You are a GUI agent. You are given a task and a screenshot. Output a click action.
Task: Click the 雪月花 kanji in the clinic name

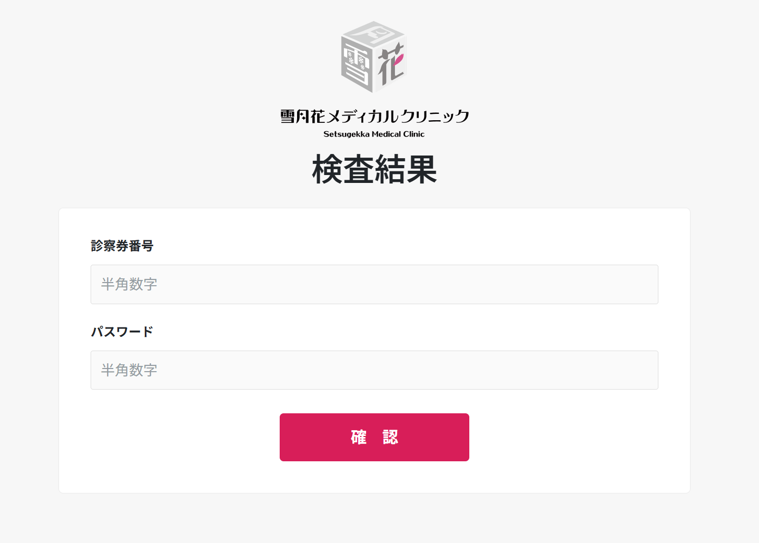302,116
